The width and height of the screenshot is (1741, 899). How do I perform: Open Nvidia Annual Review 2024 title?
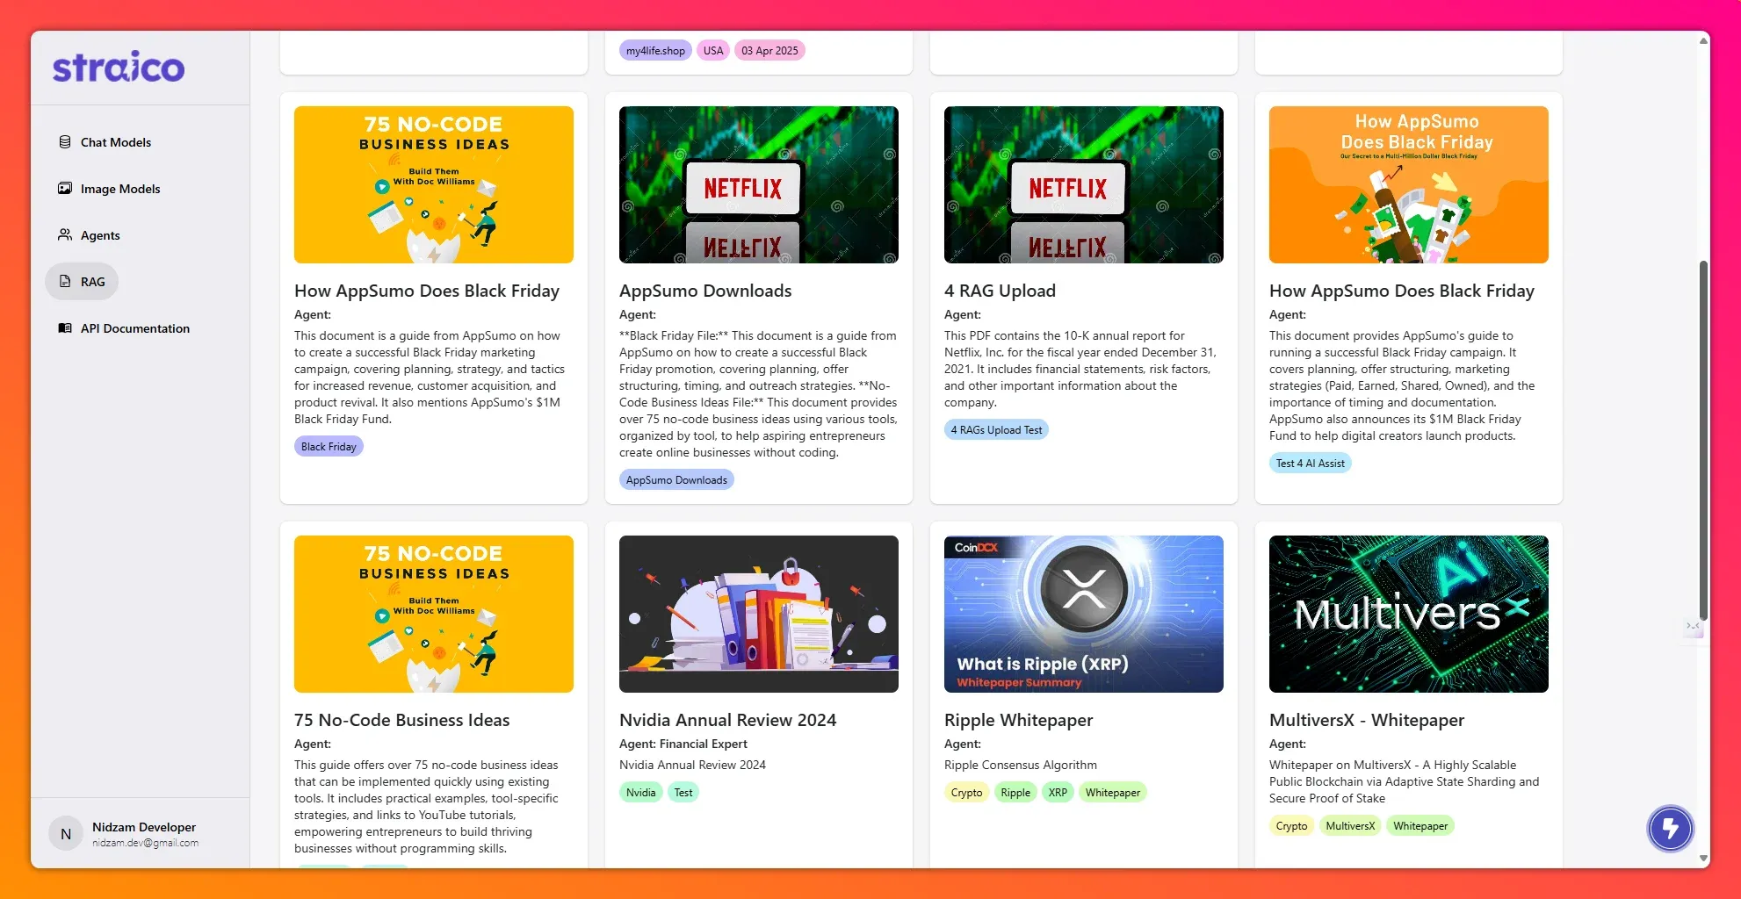point(727,720)
